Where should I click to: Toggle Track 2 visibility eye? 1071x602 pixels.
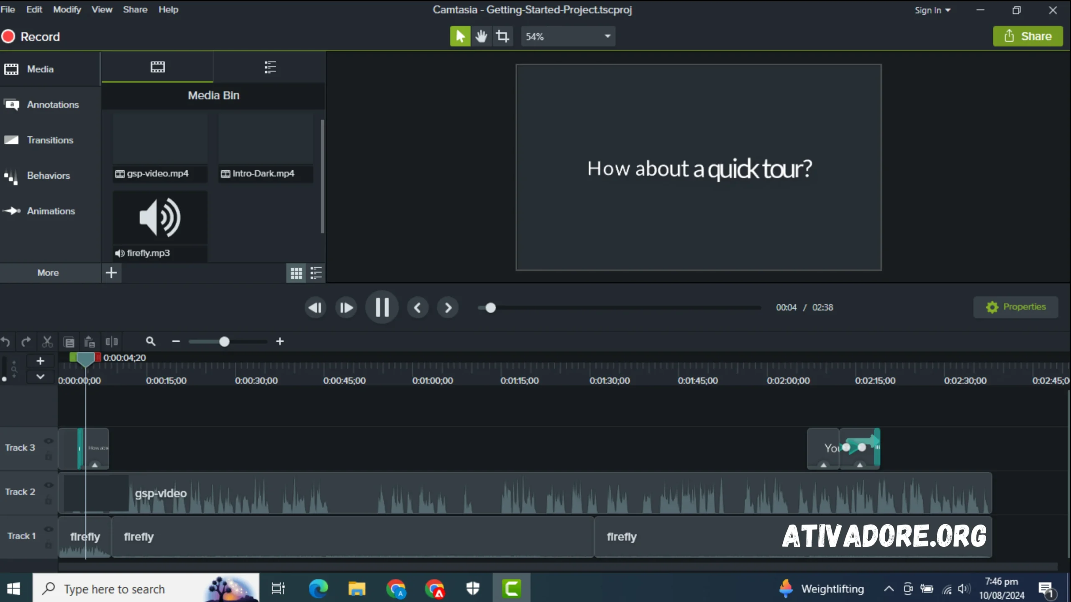point(49,485)
